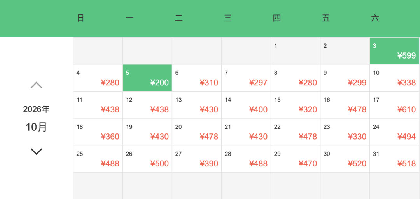Select October 17 priced ¥610

pyautogui.click(x=394, y=105)
